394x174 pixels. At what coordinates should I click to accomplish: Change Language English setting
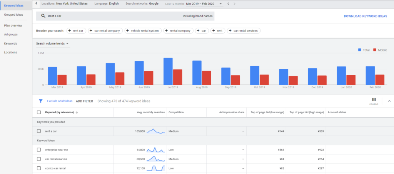tap(107, 4)
